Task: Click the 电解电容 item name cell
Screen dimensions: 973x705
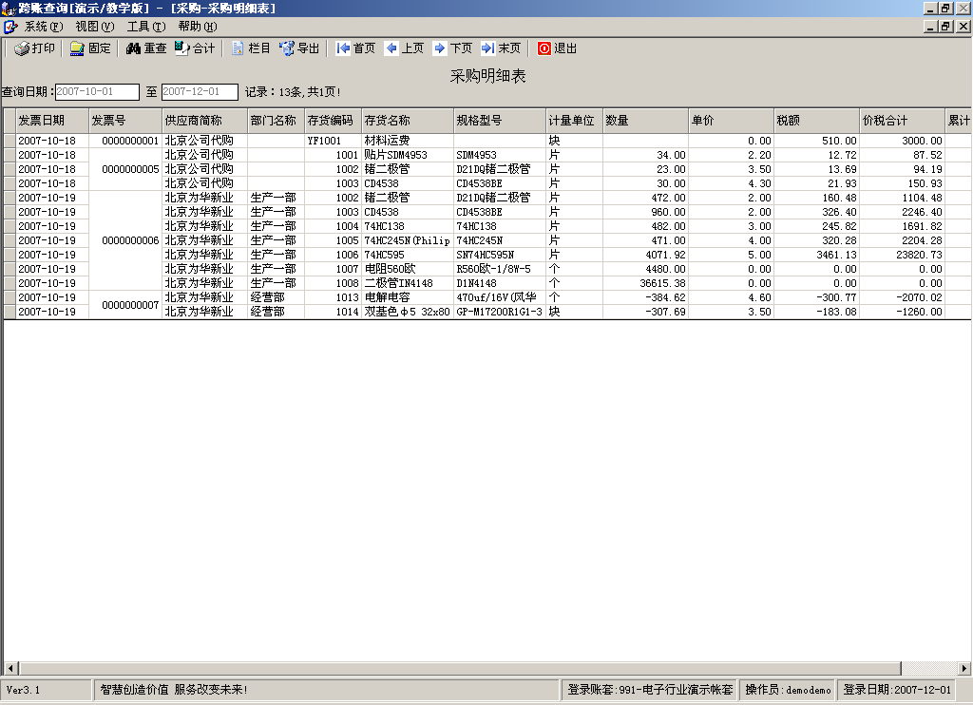Action: click(408, 298)
